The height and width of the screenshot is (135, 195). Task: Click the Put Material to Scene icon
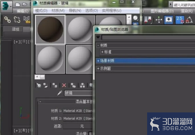coord(46,85)
